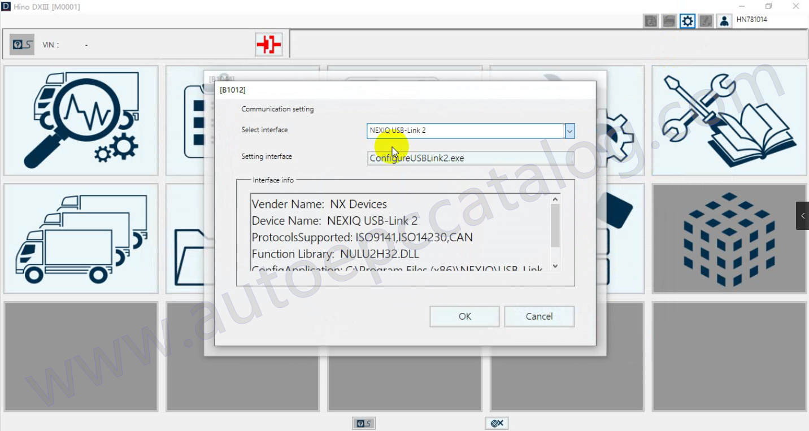
Task: Click the globe offline icon in bottom bar
Action: [497, 423]
